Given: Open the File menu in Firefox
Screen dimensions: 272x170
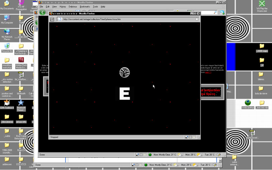Looking at the screenshot, I should (x=41, y=6).
